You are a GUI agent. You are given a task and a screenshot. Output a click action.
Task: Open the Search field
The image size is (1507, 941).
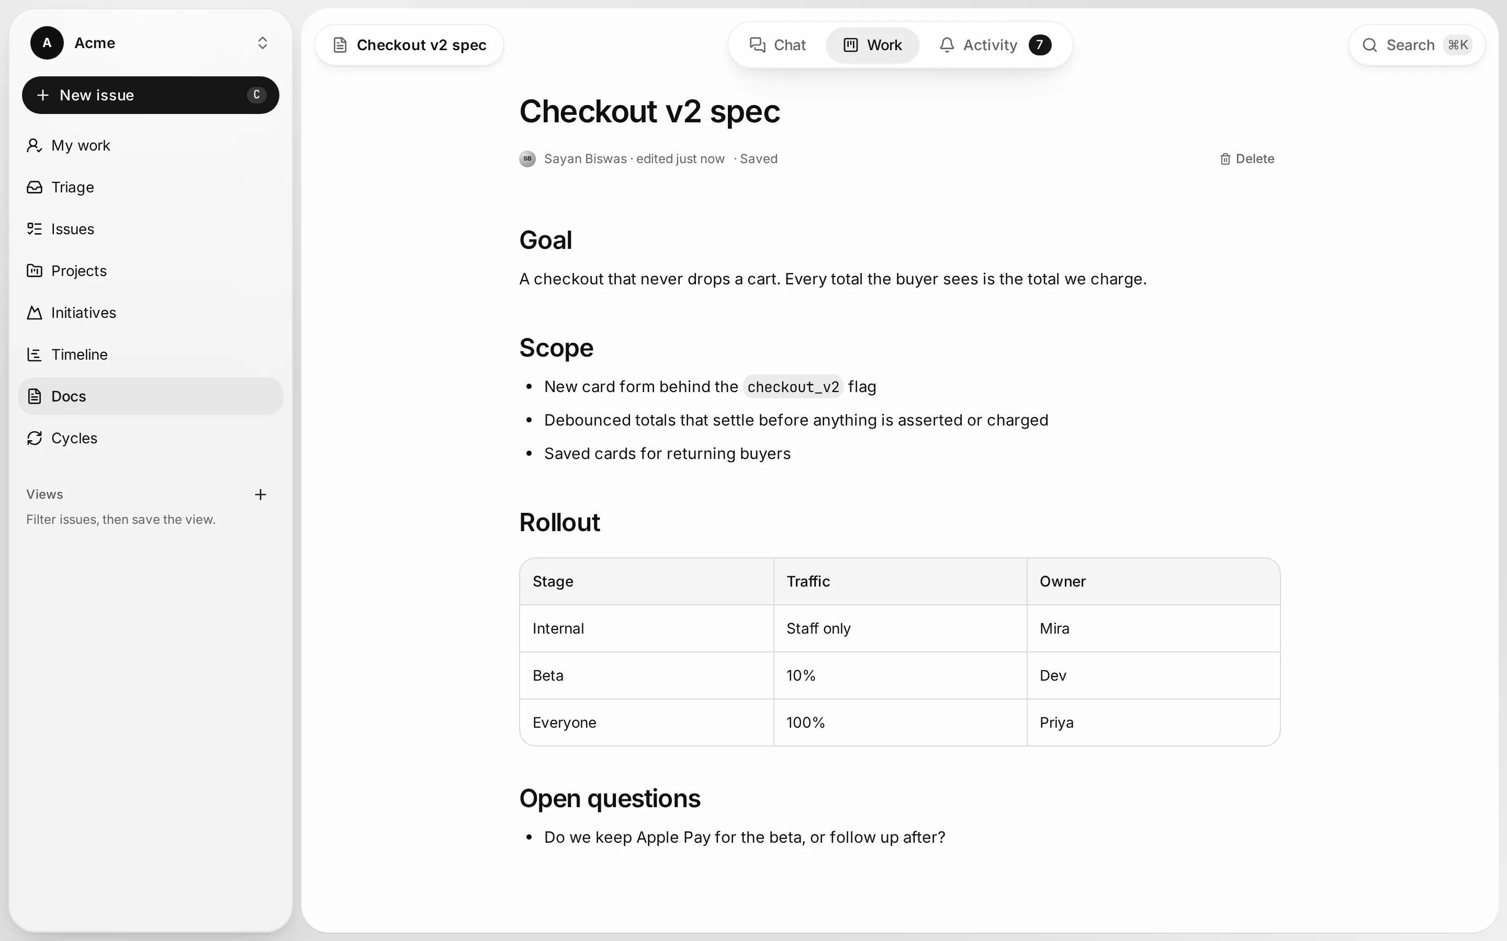click(x=1416, y=45)
